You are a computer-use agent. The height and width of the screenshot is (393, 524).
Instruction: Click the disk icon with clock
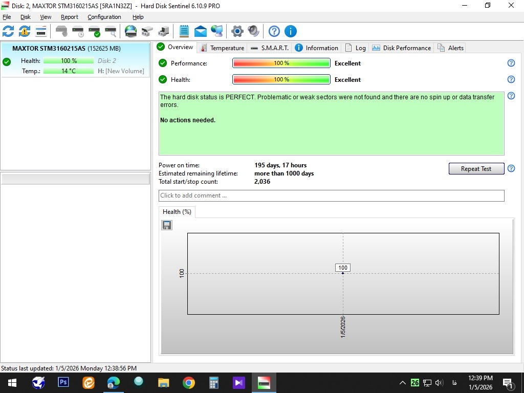click(x=78, y=31)
